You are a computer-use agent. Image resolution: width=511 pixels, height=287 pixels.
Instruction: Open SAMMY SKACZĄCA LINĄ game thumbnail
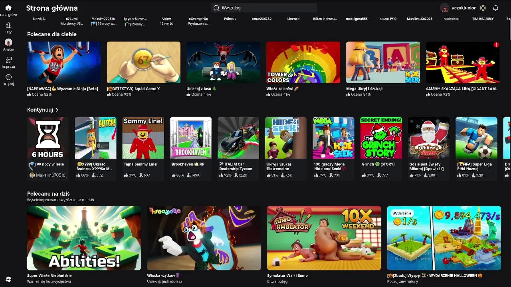point(463,63)
